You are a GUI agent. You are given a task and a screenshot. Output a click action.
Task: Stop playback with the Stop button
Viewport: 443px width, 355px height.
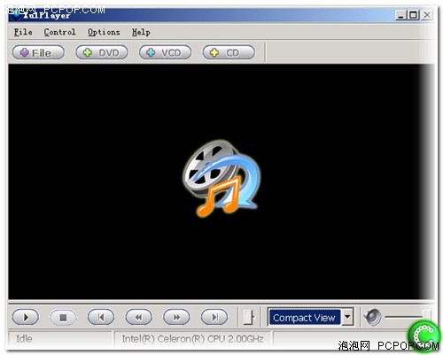pyautogui.click(x=63, y=317)
